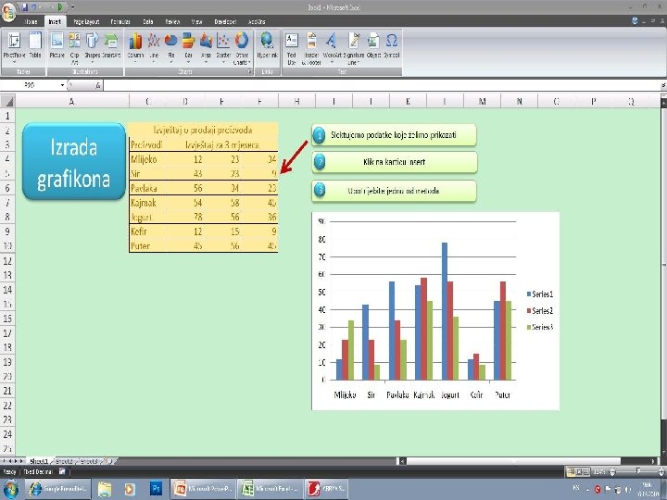Select the Series3 legend entry
667x500 pixels.
click(540, 327)
